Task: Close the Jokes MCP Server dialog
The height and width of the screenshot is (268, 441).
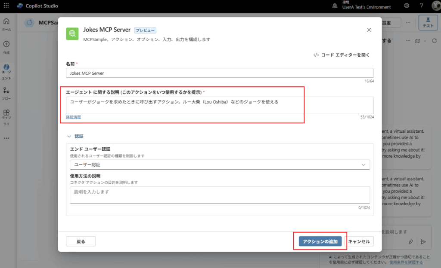Action: (x=369, y=30)
